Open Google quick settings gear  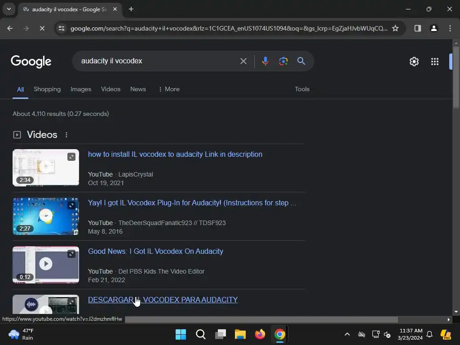click(x=414, y=62)
